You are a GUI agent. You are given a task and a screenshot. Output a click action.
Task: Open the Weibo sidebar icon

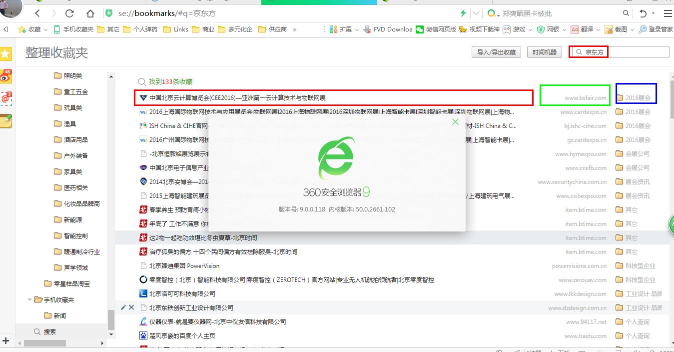[x=5, y=76]
